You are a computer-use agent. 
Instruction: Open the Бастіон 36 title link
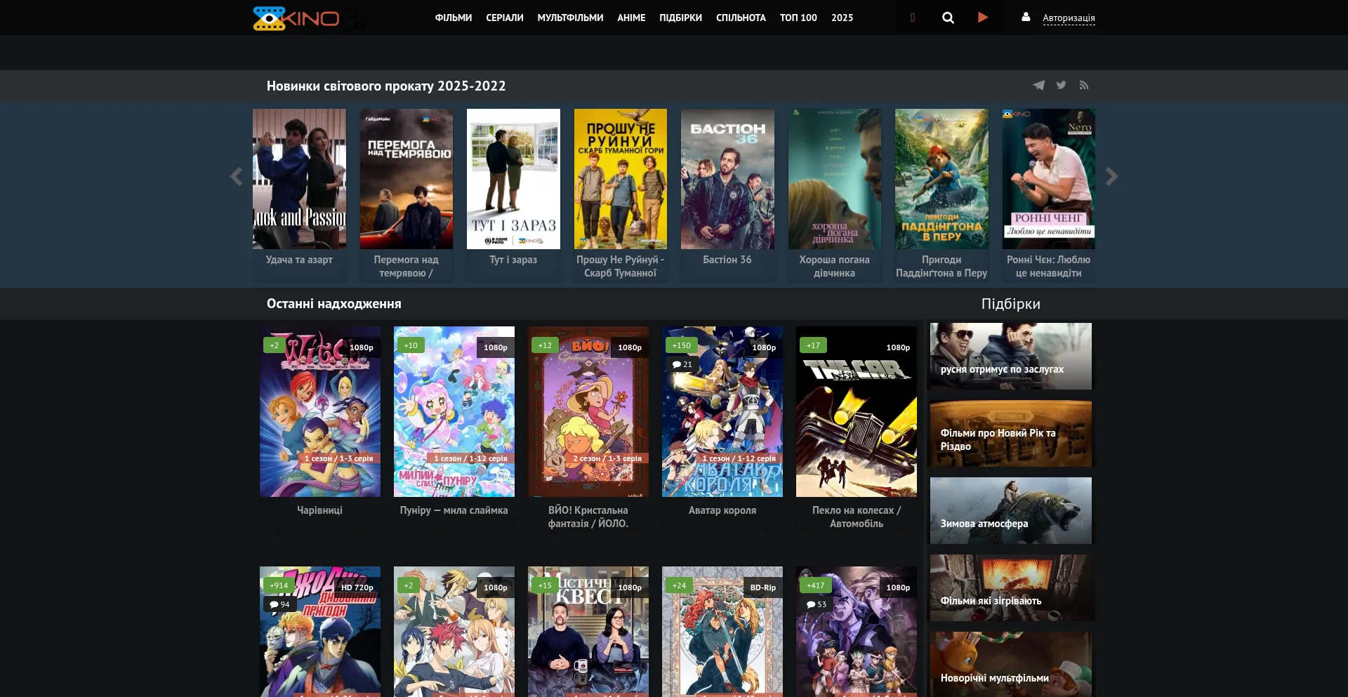tap(727, 260)
